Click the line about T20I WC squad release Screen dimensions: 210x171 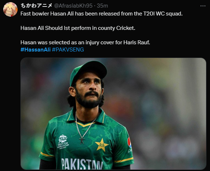[x=102, y=14]
